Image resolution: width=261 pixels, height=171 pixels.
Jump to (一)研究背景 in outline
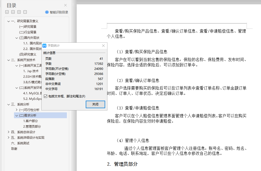tap(28, 27)
